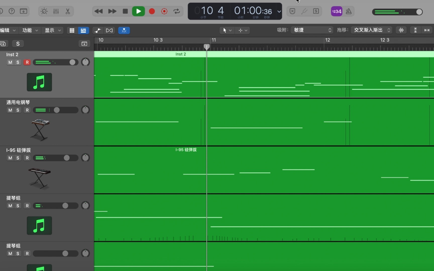
Task: Click the tuner icon in control bar
Action: (304, 11)
